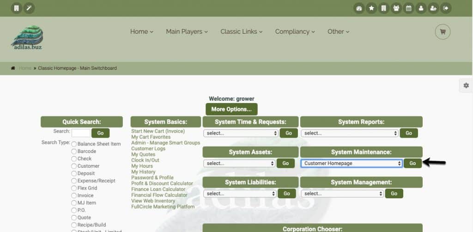Screen dimensions: 473x232
Task: Open the calendar icon
Action: (x=408, y=8)
